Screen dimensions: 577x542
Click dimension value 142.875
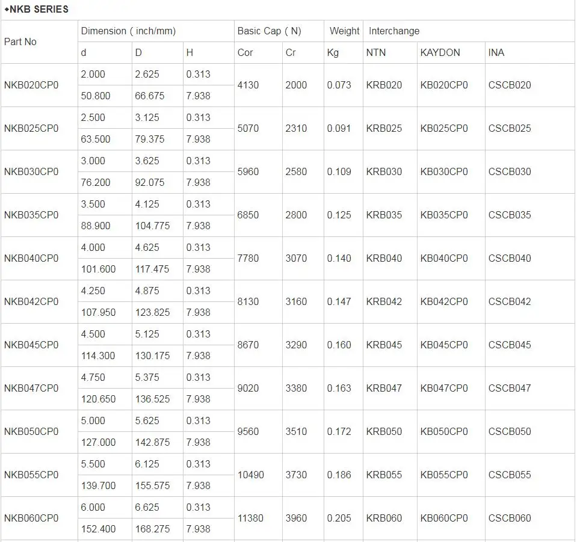tap(152, 443)
